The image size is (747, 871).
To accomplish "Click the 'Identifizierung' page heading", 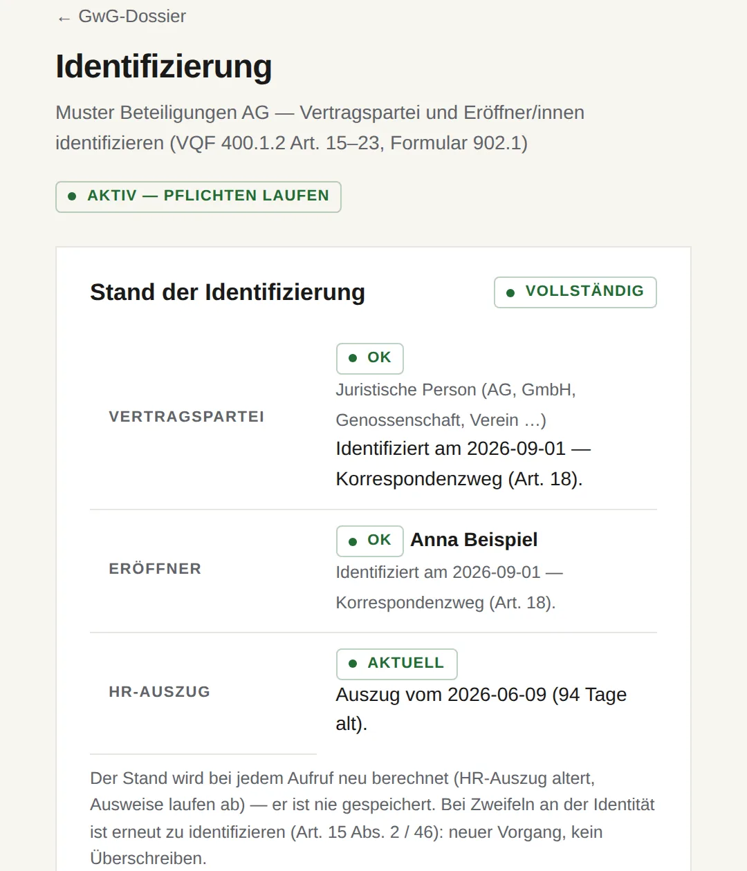I will pyautogui.click(x=164, y=67).
